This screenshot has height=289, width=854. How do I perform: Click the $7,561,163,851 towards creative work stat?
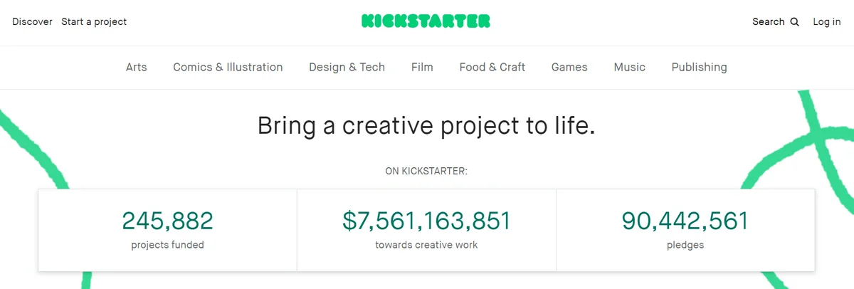(x=426, y=221)
